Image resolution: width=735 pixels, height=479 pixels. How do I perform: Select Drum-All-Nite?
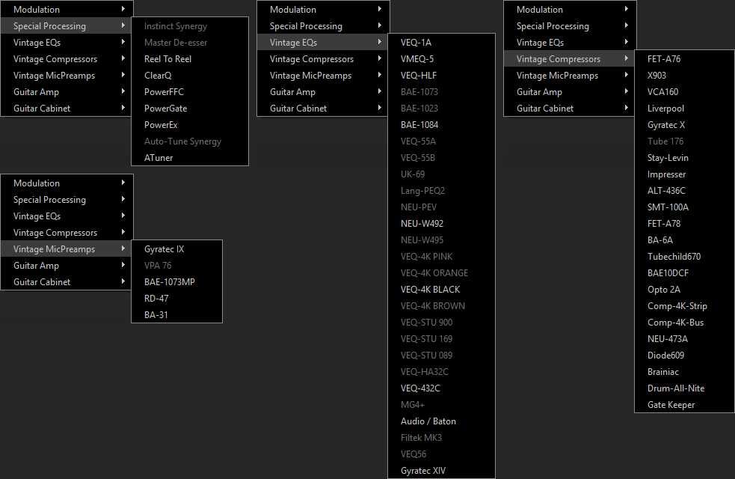(684, 388)
